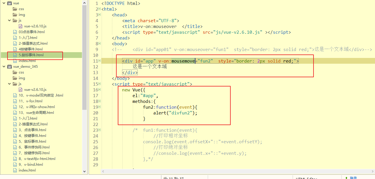
Task: Click the mousemove word on line 11
Action: [x=183, y=61]
